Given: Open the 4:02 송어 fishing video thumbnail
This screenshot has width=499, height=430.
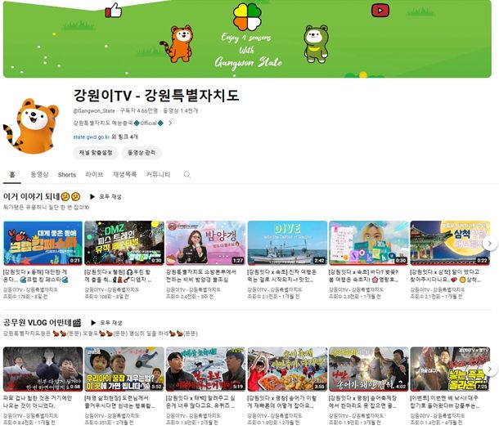Looking at the screenshot, I should coord(368,369).
